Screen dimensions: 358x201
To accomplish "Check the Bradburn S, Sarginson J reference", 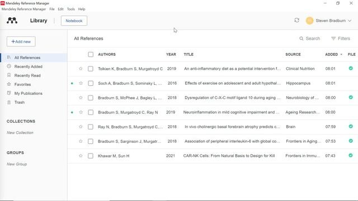I will (x=91, y=141).
